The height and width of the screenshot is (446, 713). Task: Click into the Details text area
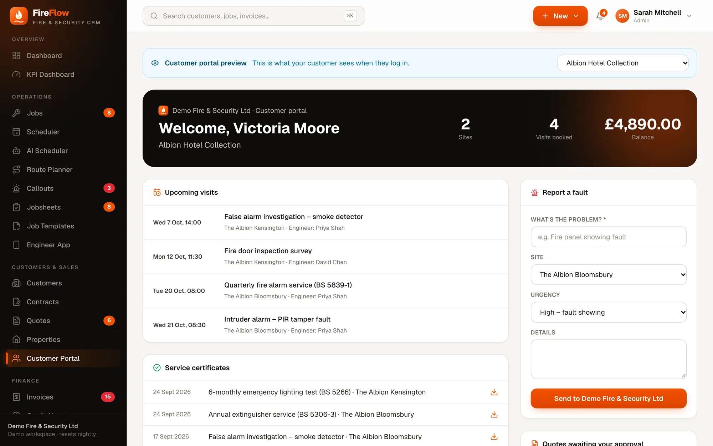(x=609, y=359)
